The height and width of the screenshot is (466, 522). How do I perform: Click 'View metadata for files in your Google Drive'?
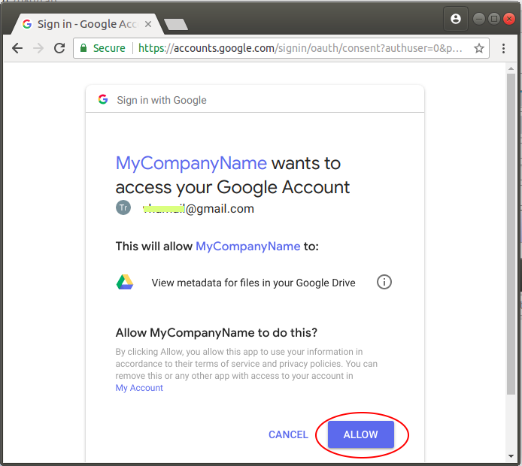(253, 283)
